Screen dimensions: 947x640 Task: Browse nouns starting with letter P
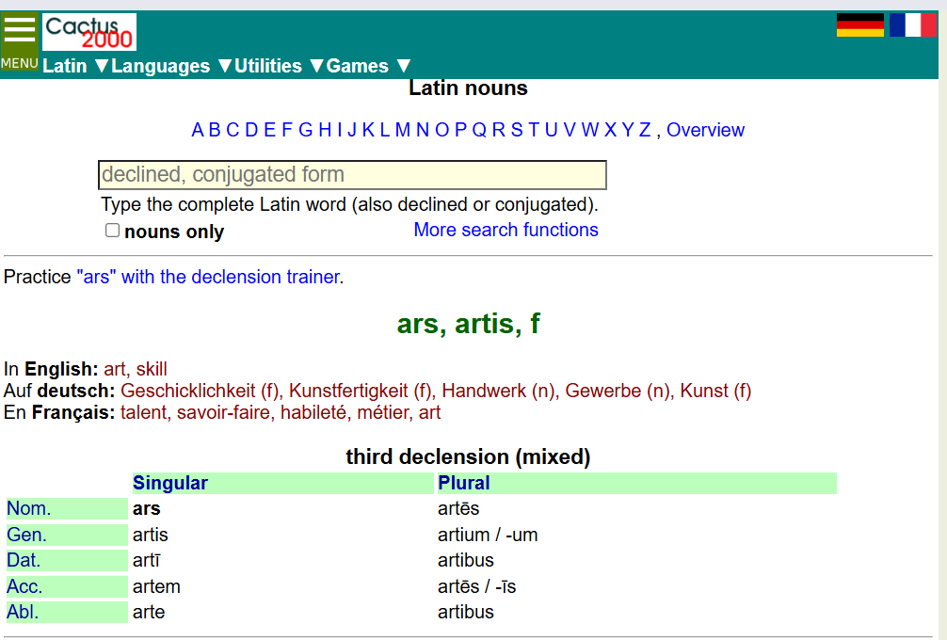coord(460,130)
